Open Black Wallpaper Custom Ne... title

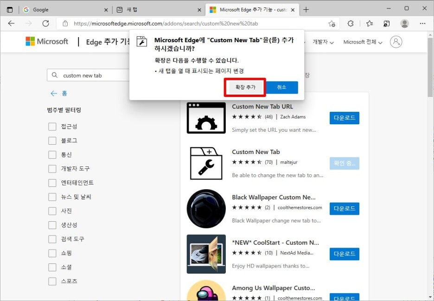coord(274,198)
